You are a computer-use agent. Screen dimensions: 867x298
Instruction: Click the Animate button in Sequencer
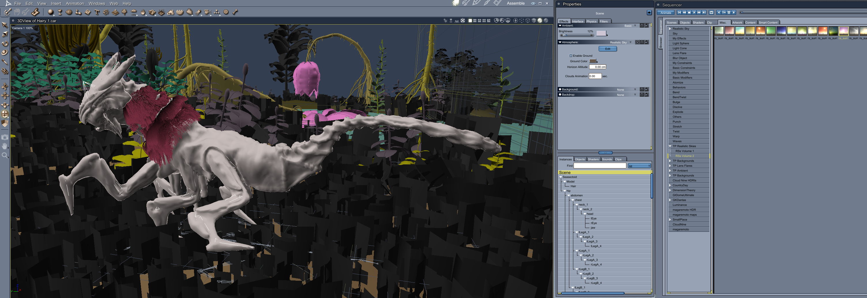[x=666, y=13]
